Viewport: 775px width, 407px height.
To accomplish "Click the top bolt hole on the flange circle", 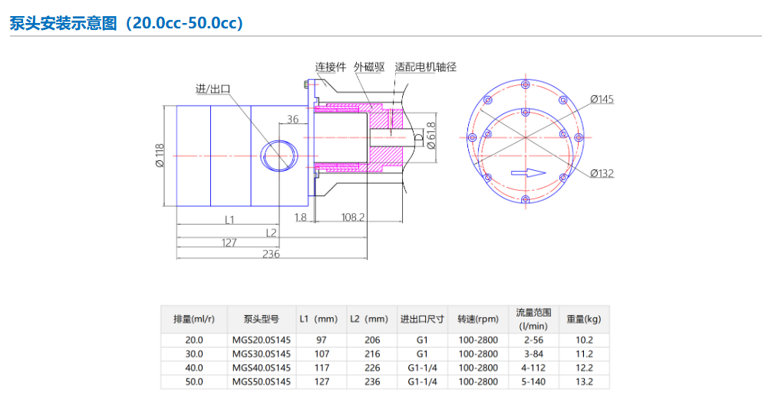I will pos(525,84).
